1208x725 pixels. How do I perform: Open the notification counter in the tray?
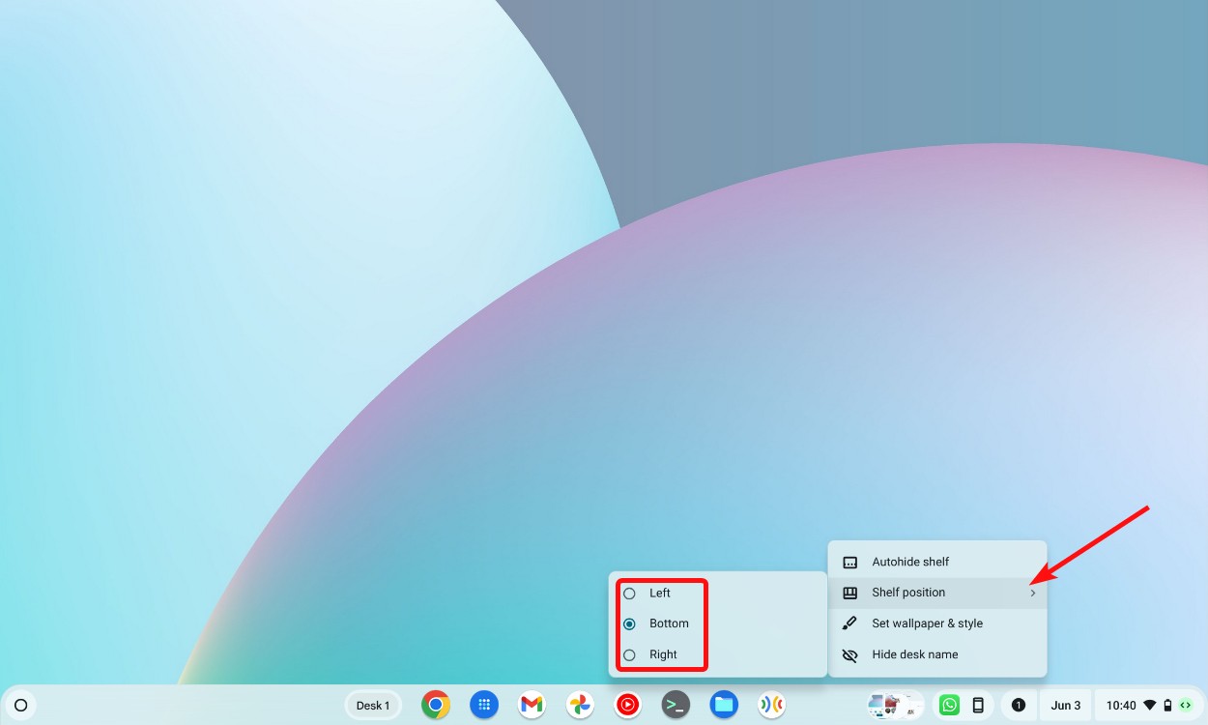click(1018, 705)
